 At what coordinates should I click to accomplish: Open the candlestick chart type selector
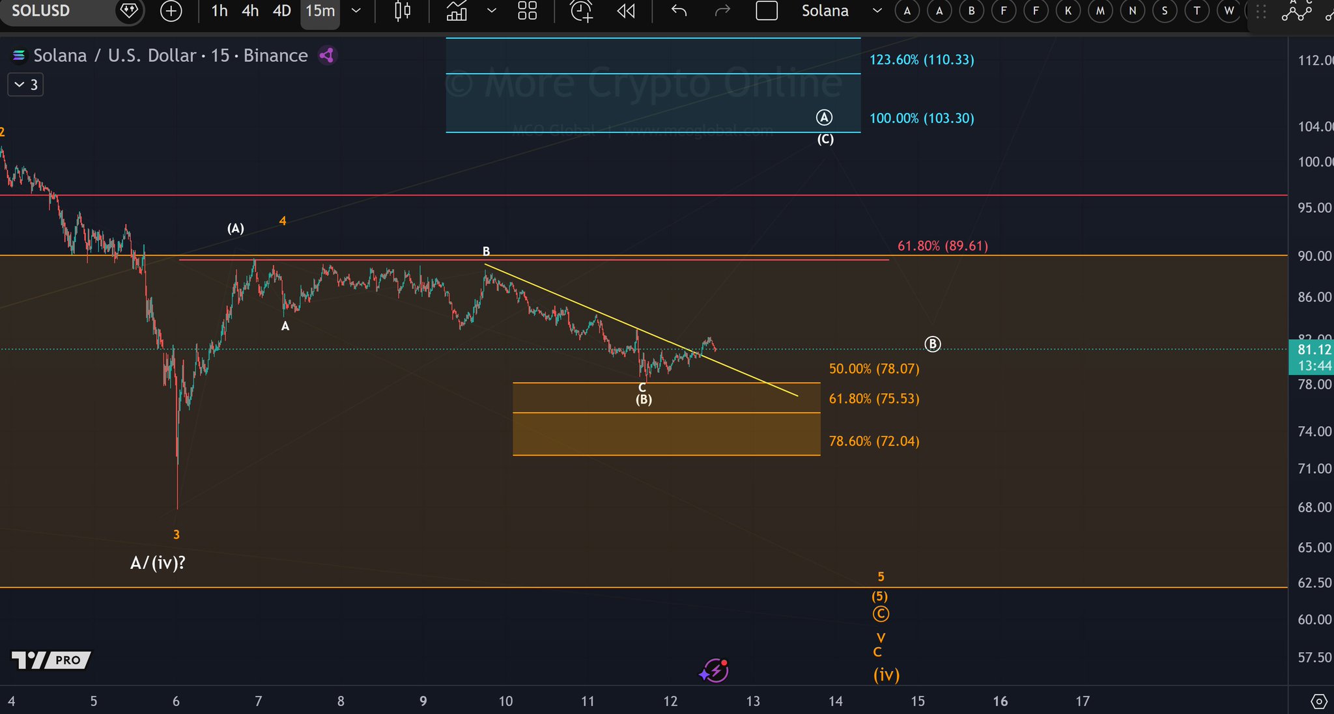click(403, 11)
